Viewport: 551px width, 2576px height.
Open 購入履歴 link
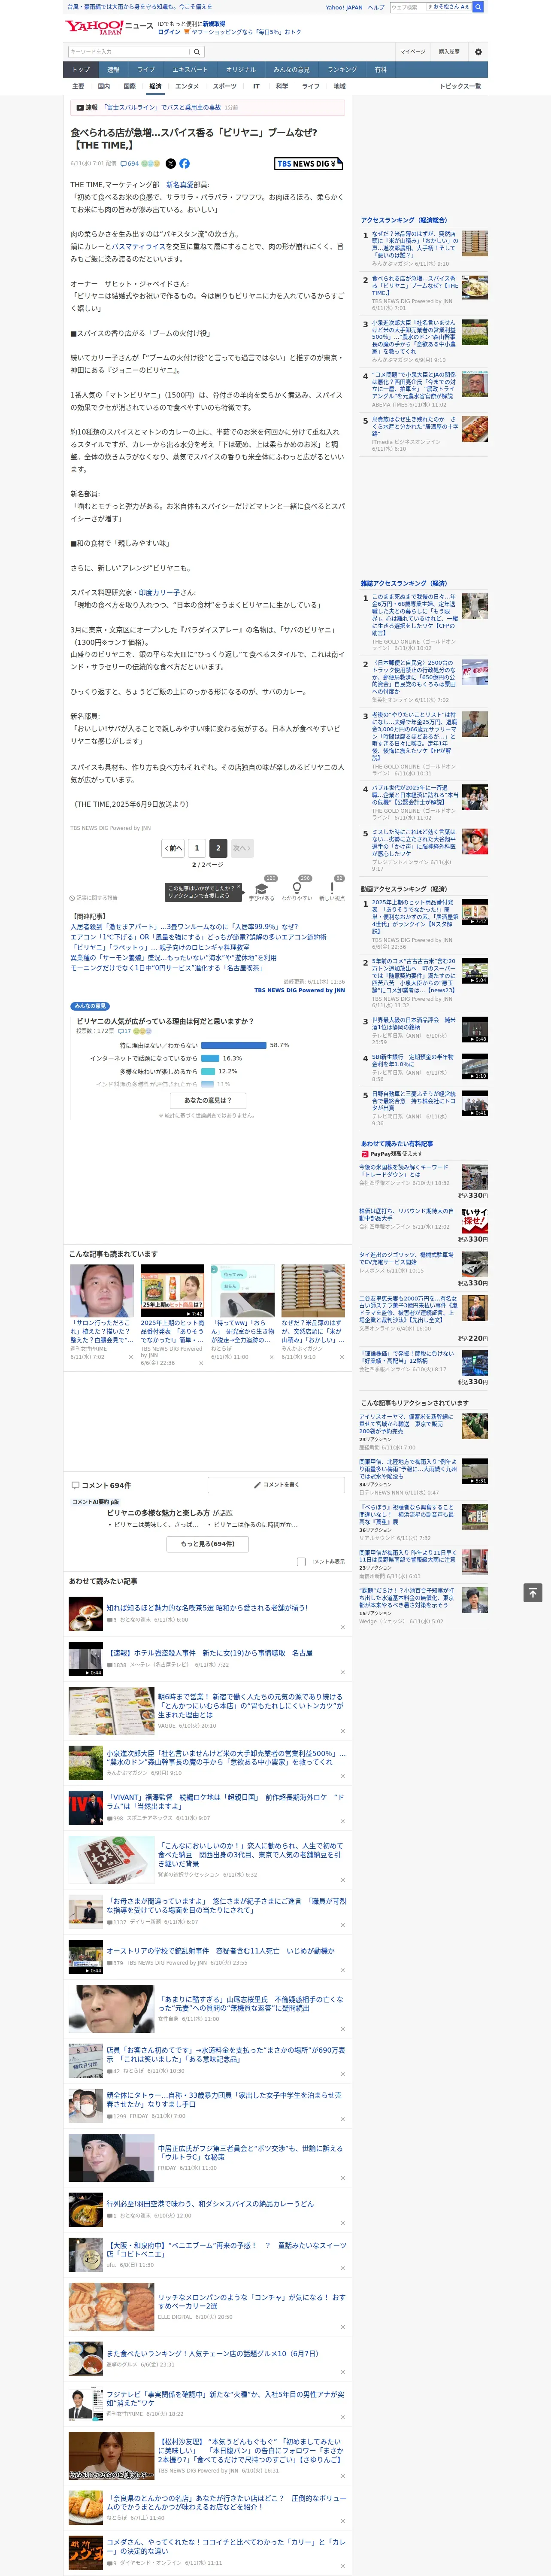(x=449, y=52)
